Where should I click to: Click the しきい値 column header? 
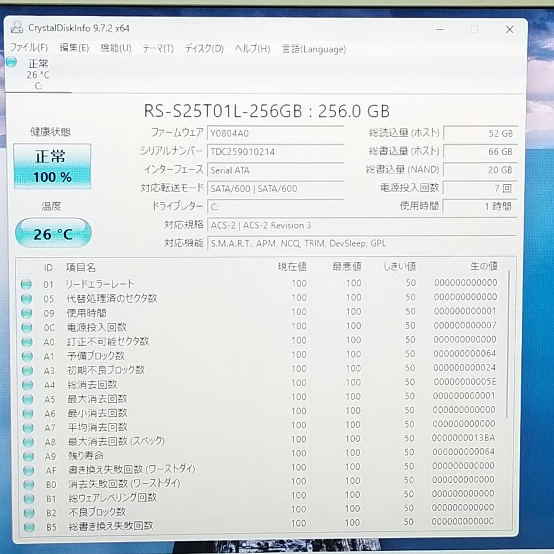[x=400, y=266]
